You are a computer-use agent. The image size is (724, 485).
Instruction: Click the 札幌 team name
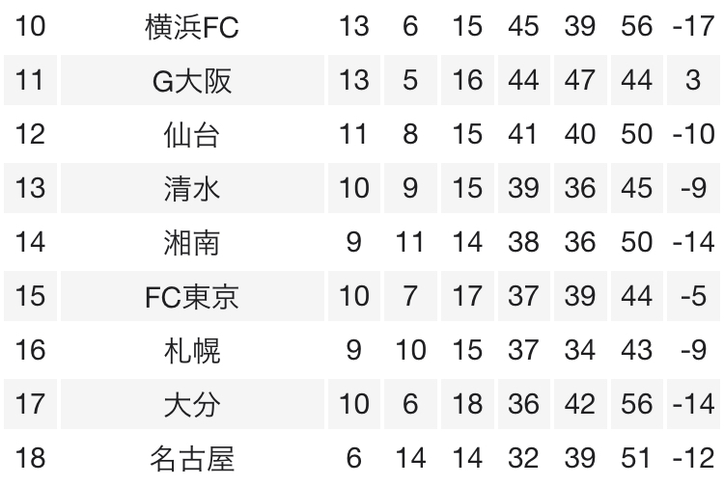(192, 350)
